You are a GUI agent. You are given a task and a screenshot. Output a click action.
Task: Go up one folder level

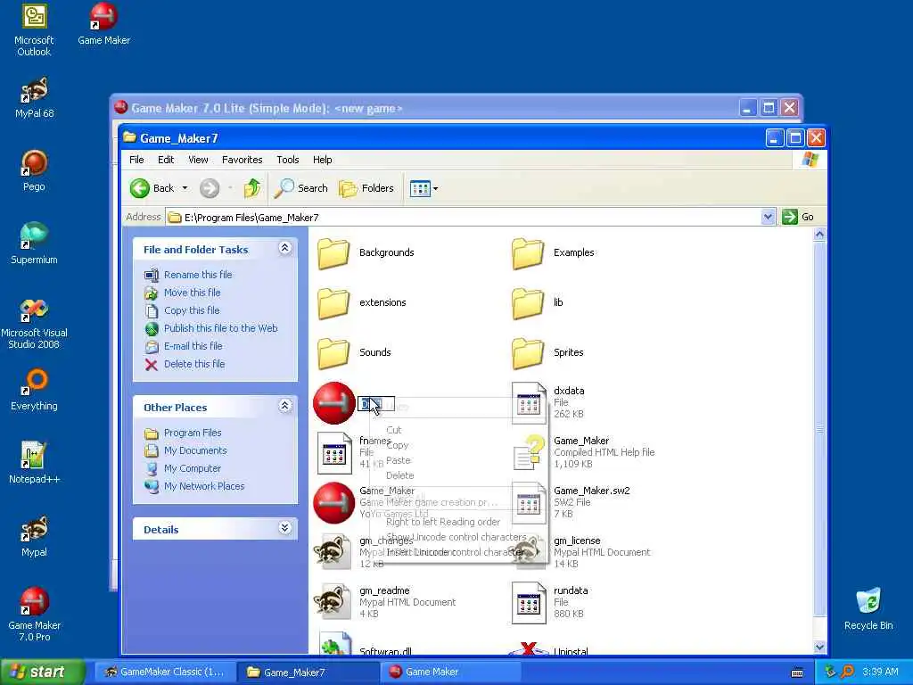coord(252,188)
